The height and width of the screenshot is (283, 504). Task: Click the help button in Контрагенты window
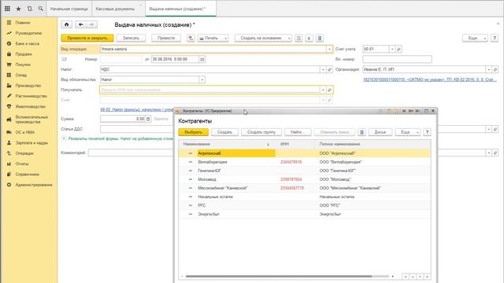[x=427, y=132]
